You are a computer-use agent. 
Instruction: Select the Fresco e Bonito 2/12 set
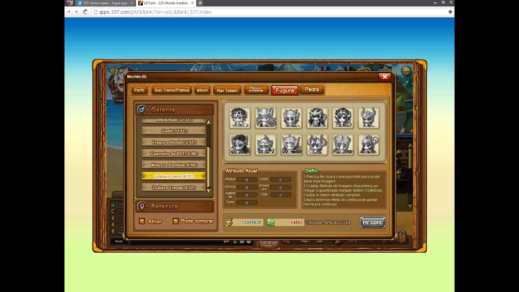[x=174, y=142]
